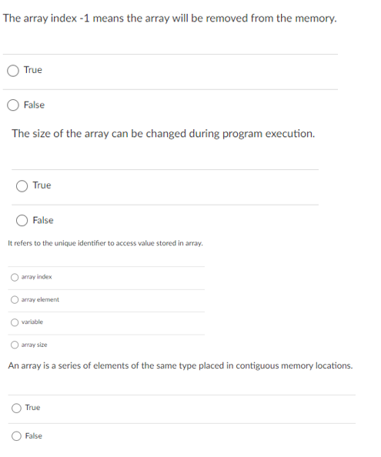Pick the 'variable' radio option
Screen dimensions: 381x457
[x=15, y=322]
